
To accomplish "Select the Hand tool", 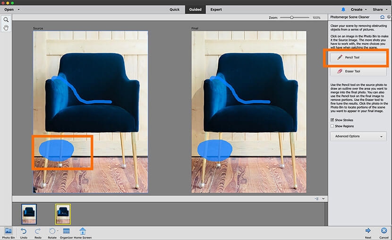I will coord(6,28).
